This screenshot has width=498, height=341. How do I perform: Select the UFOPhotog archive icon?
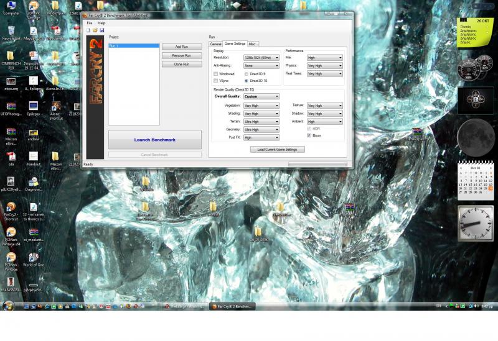[11, 108]
